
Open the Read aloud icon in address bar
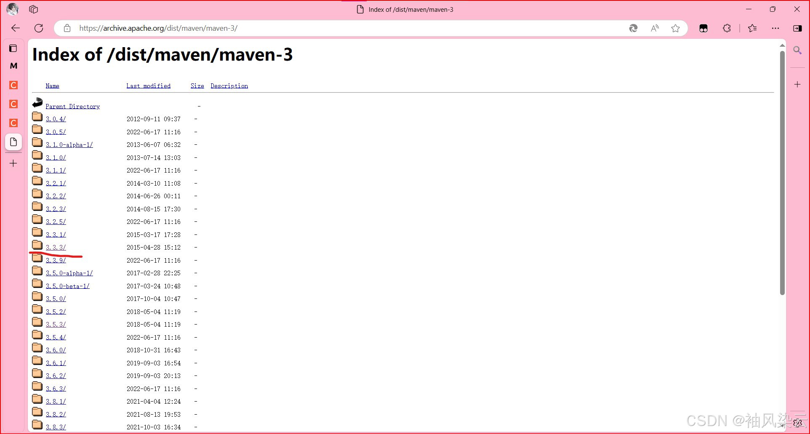655,28
